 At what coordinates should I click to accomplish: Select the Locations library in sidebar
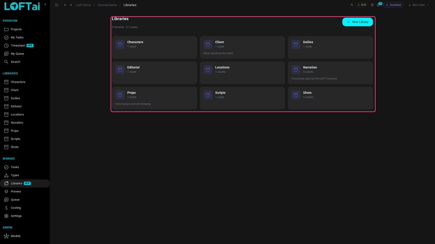pos(25,115)
